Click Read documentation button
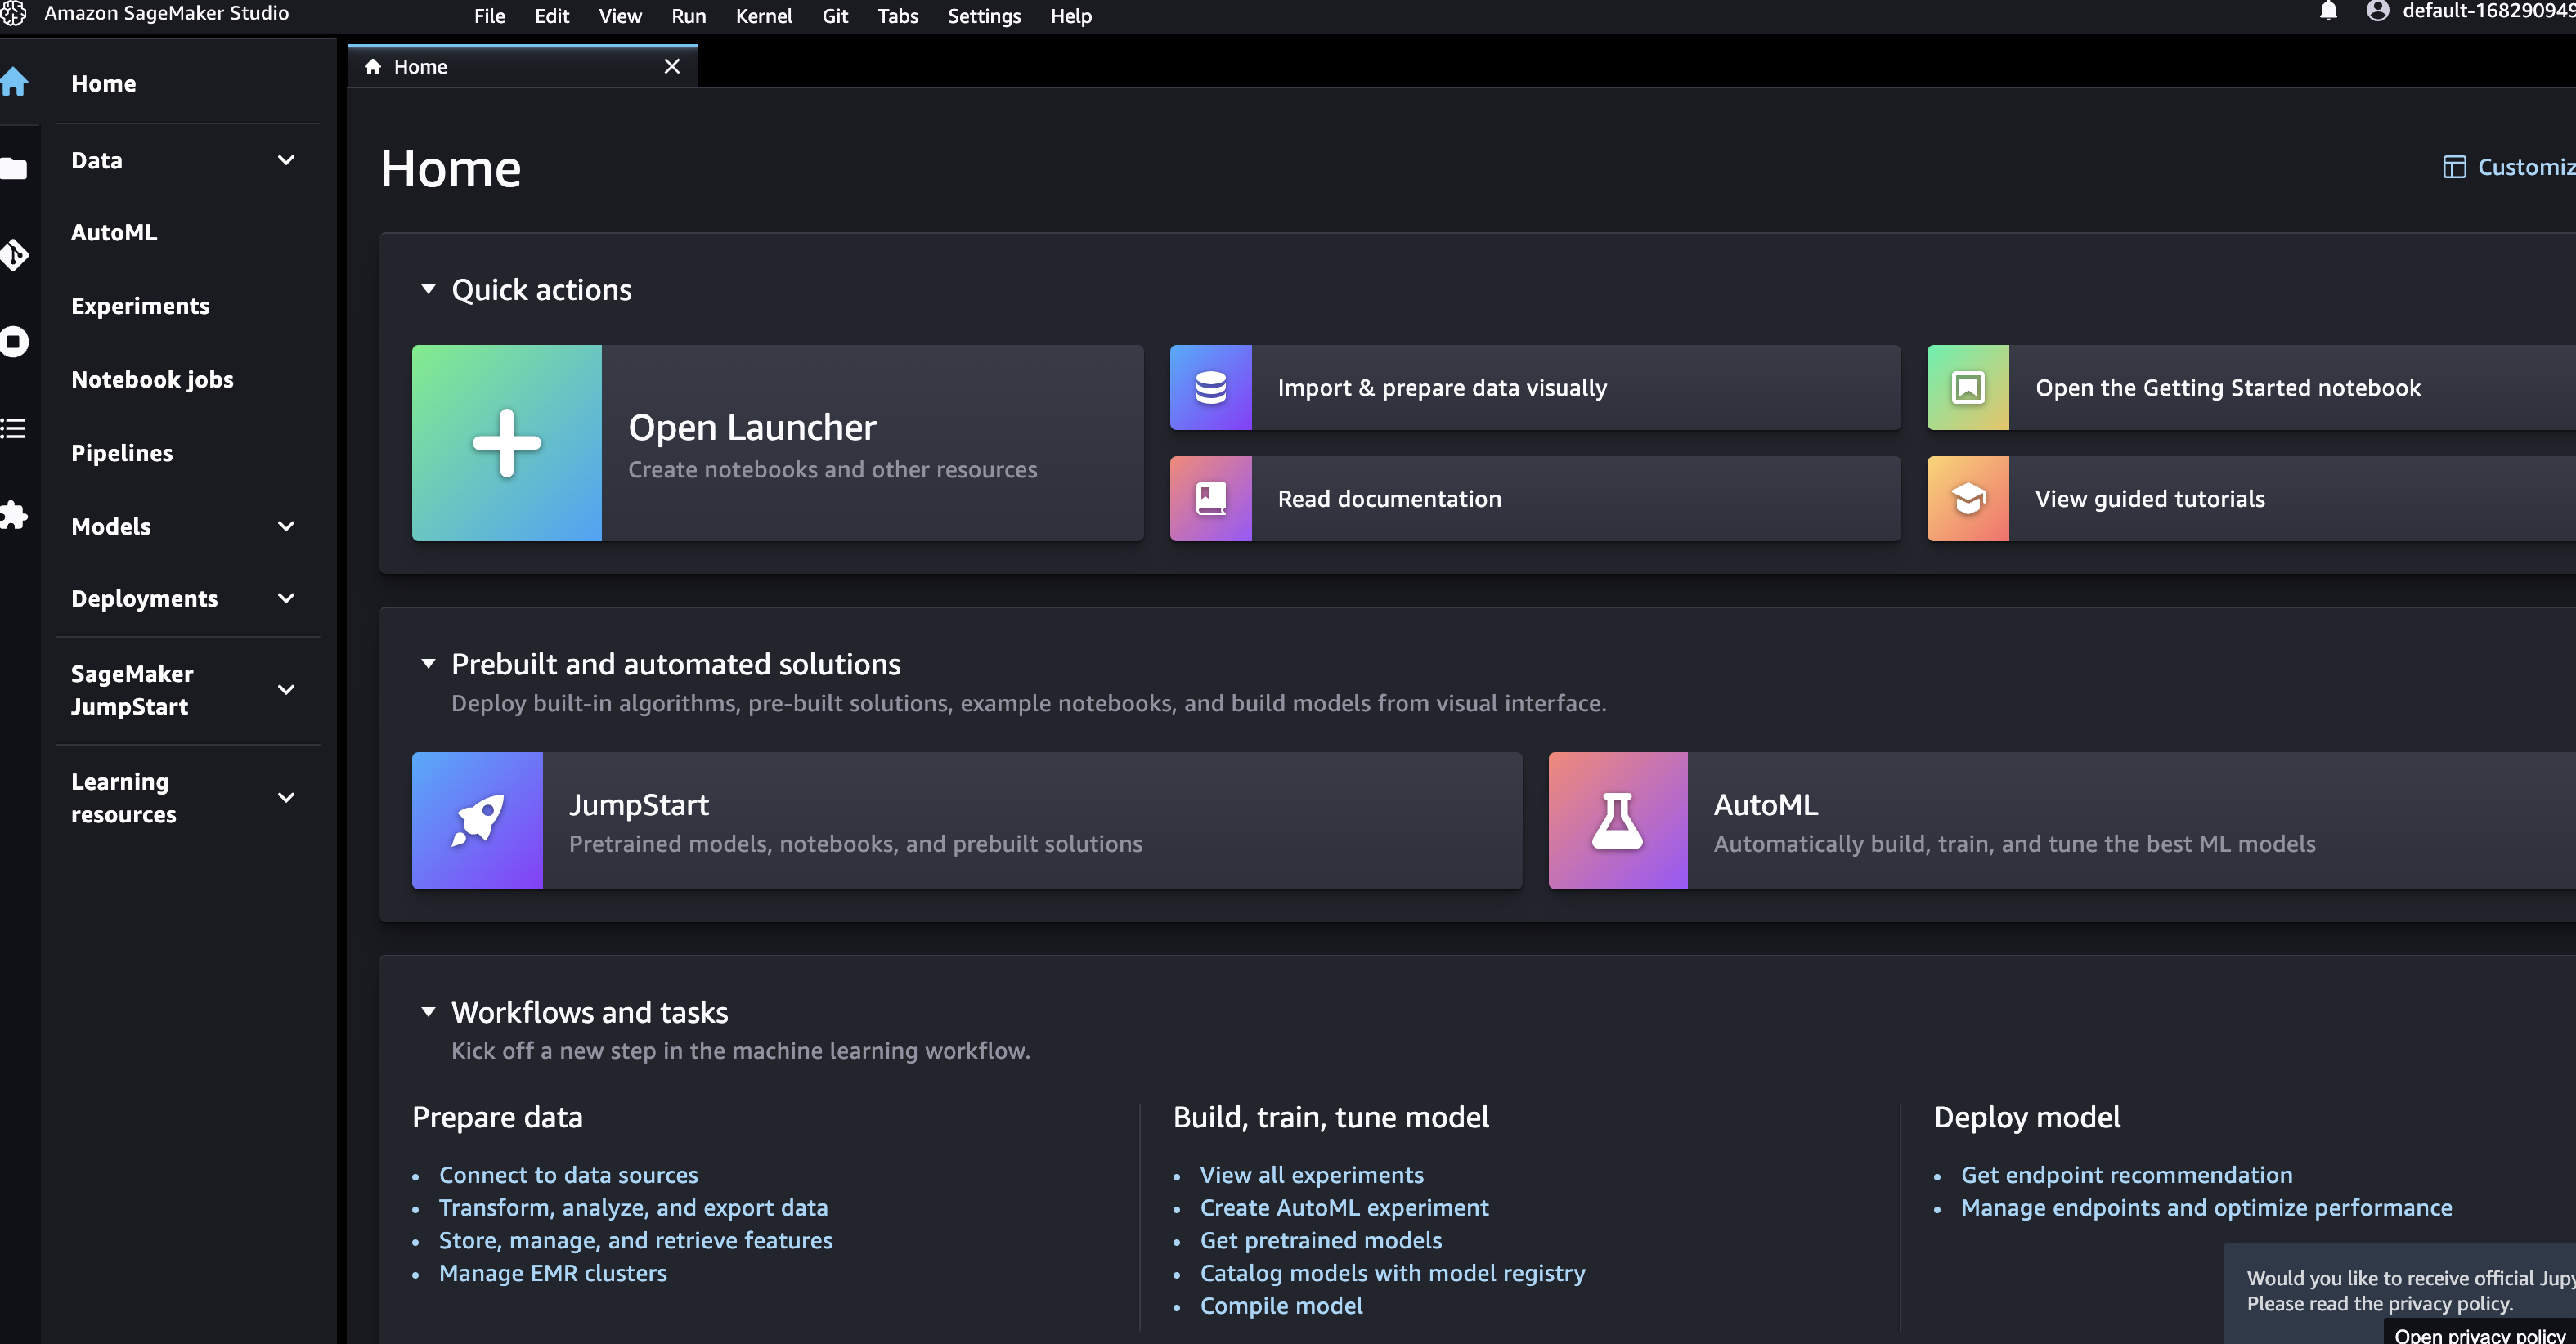Viewport: 2576px width, 1344px height. click(1388, 498)
